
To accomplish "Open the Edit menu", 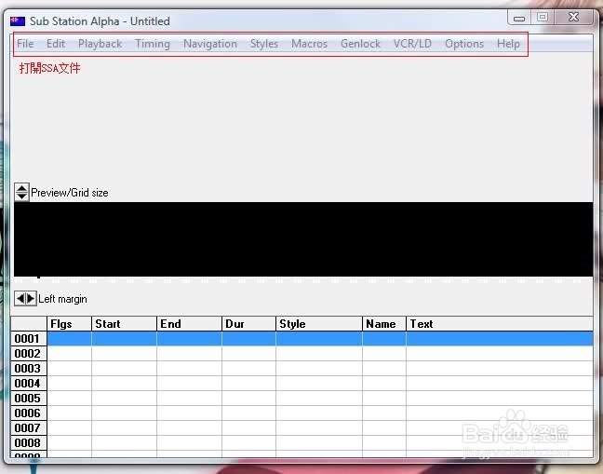I will click(56, 44).
